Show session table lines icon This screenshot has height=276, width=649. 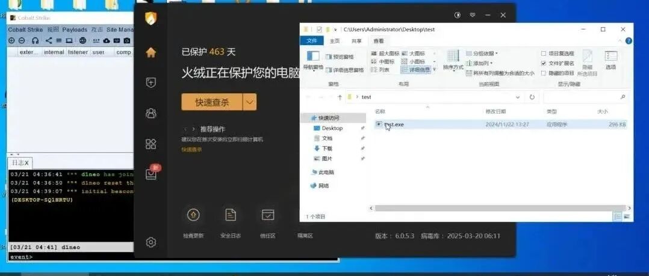(x=59, y=40)
